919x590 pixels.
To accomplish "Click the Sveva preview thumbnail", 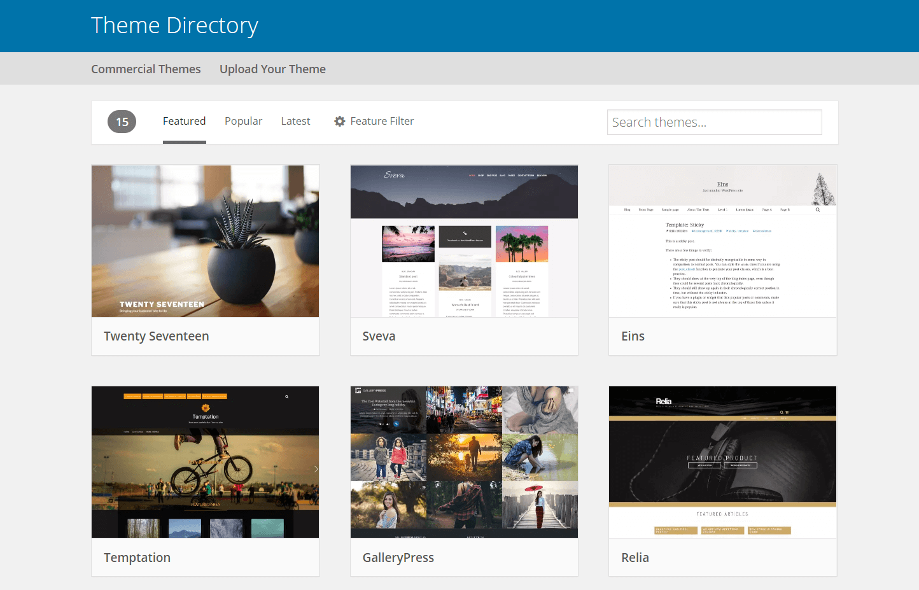I will (x=464, y=241).
